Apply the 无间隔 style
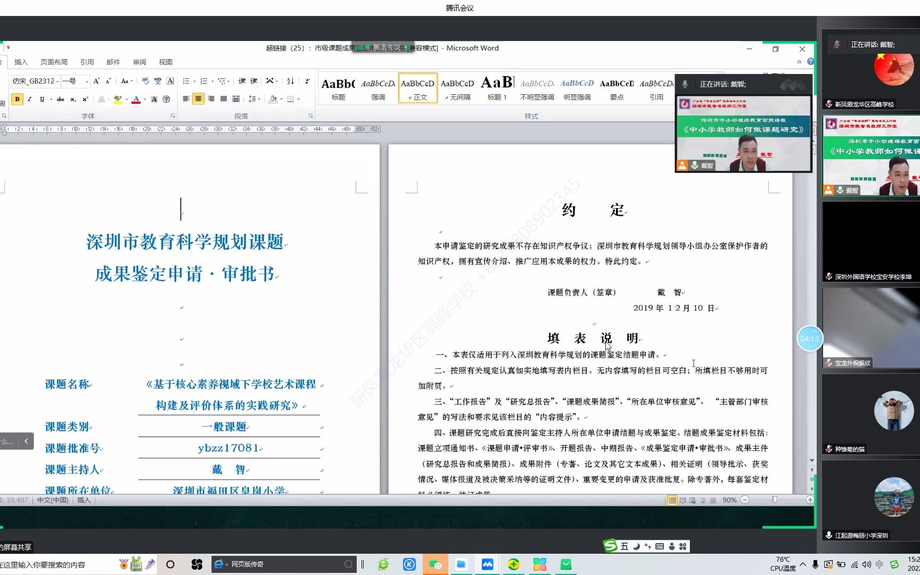The width and height of the screenshot is (920, 575). tap(457, 89)
